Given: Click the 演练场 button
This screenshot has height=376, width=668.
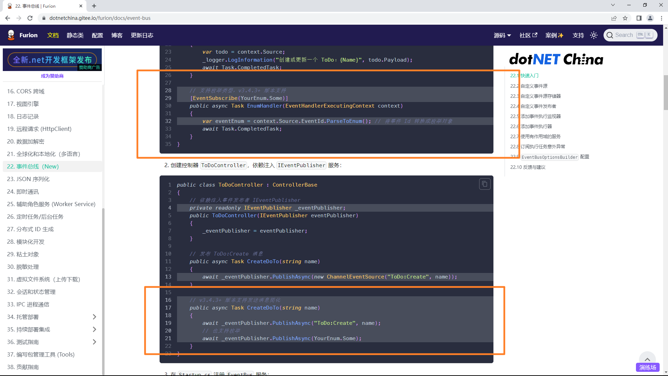Looking at the screenshot, I should pyautogui.click(x=647, y=367).
